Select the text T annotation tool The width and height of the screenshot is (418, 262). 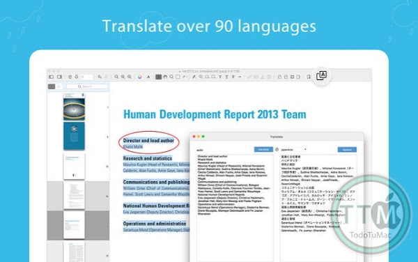(x=220, y=77)
